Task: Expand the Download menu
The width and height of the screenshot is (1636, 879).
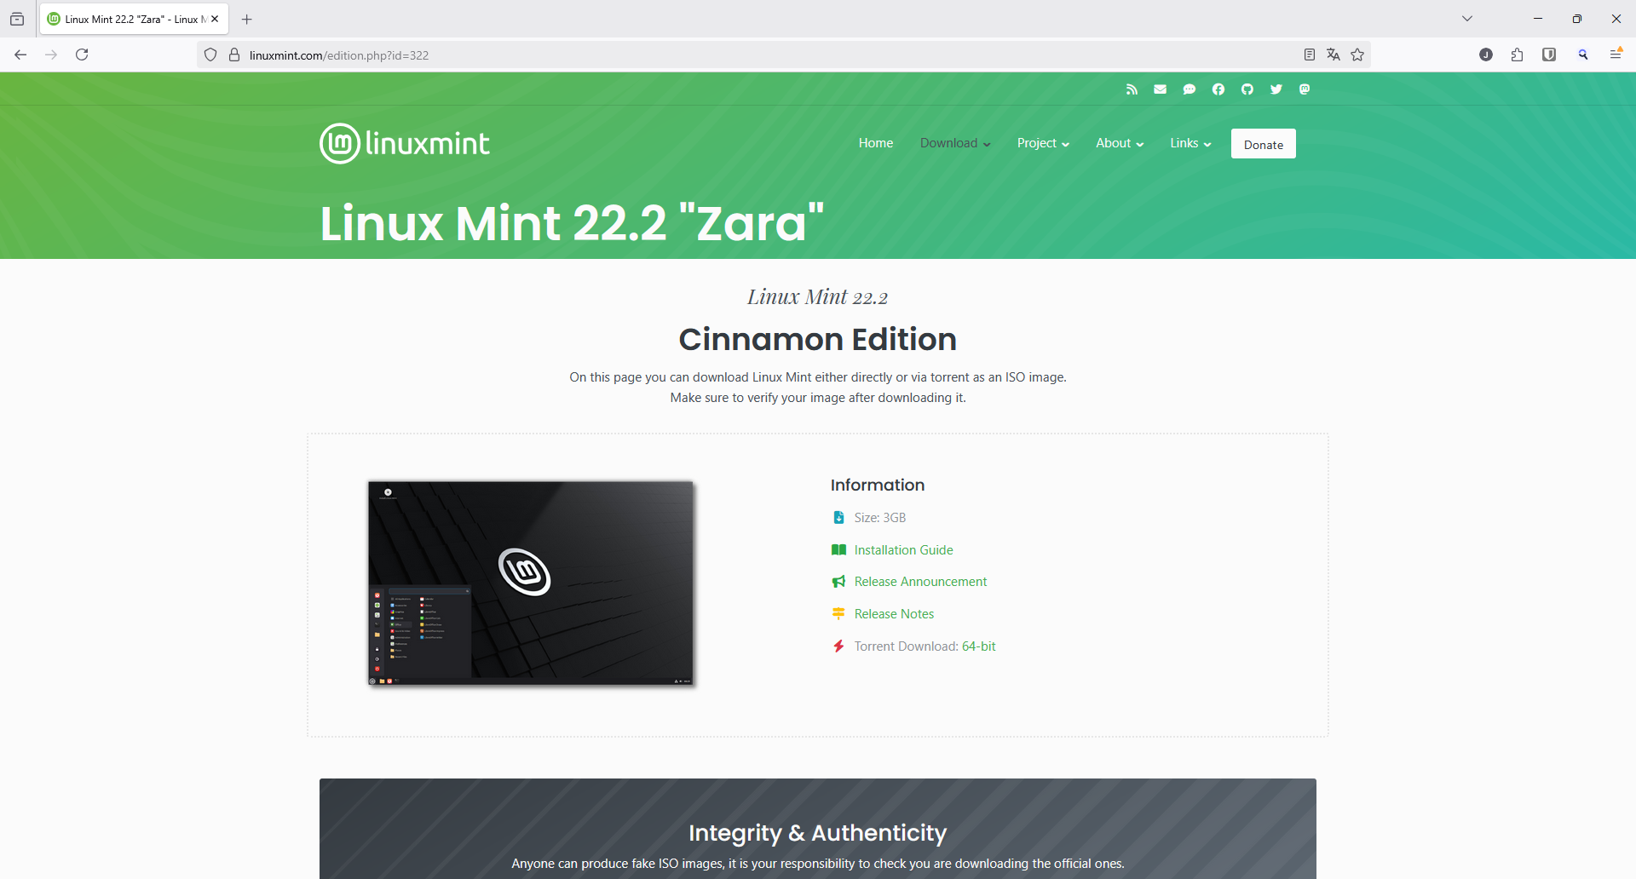Action: 955,143
